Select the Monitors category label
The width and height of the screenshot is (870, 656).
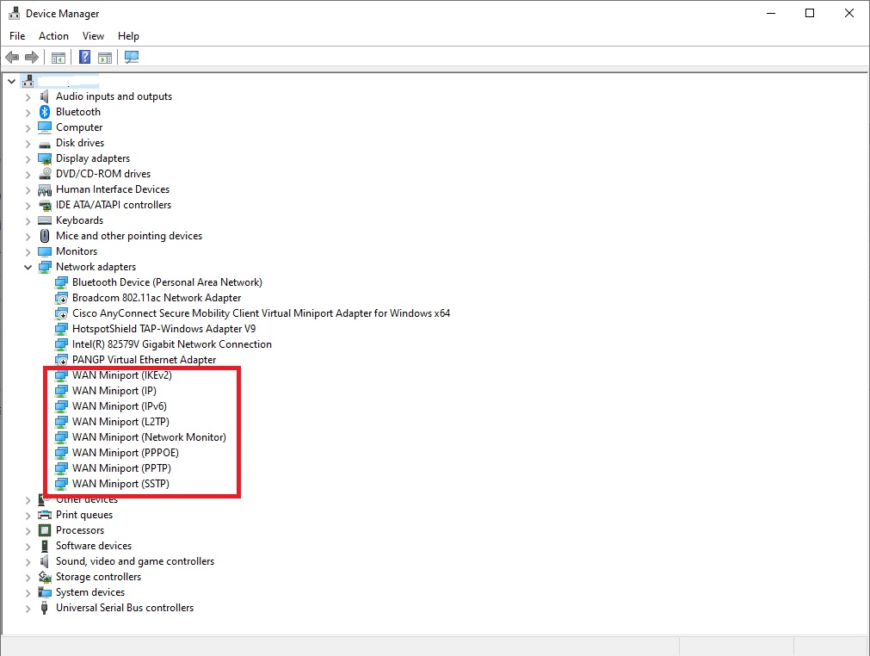(77, 251)
